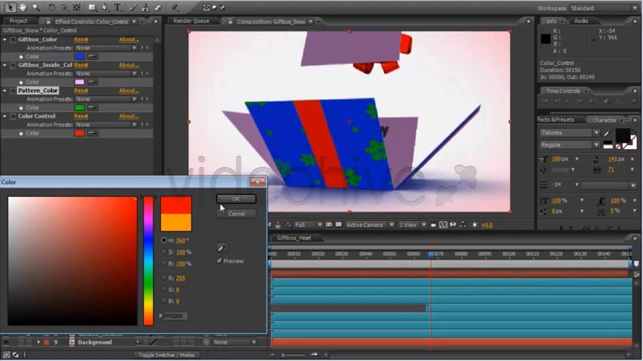The image size is (643, 361).
Task: Click OK in the Color dialog
Action: (236, 199)
